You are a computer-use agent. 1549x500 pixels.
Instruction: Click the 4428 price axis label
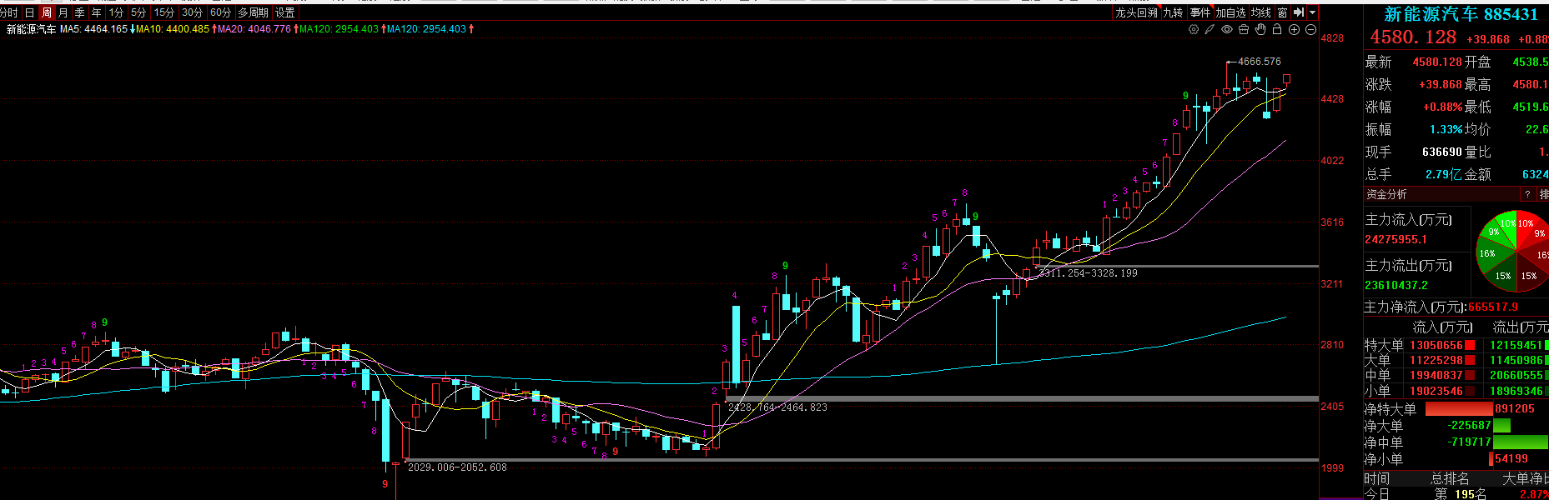pos(1332,99)
